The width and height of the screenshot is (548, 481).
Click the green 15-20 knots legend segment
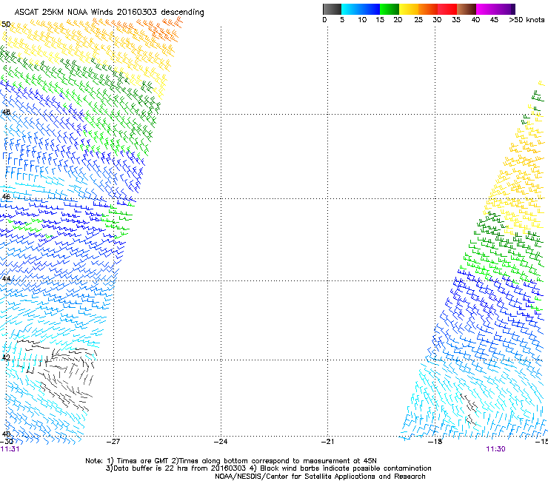click(390, 9)
